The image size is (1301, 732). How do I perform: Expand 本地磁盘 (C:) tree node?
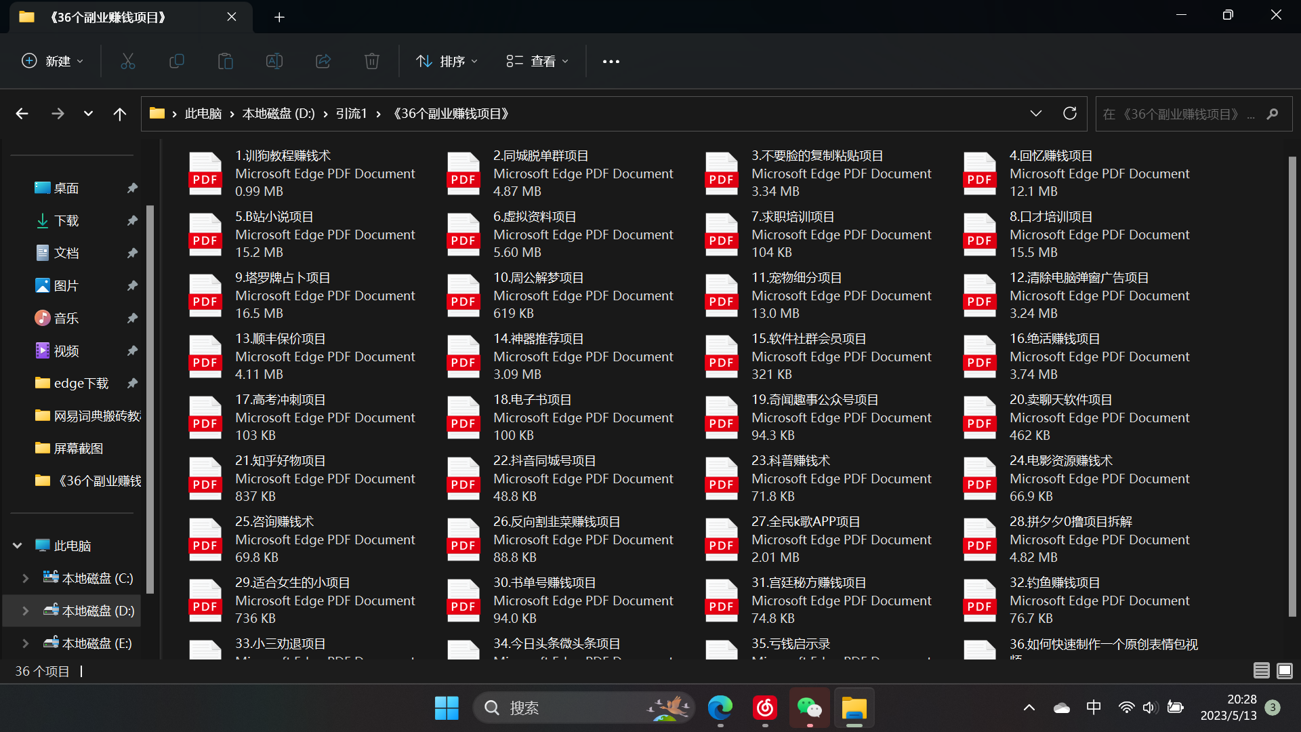click(26, 578)
